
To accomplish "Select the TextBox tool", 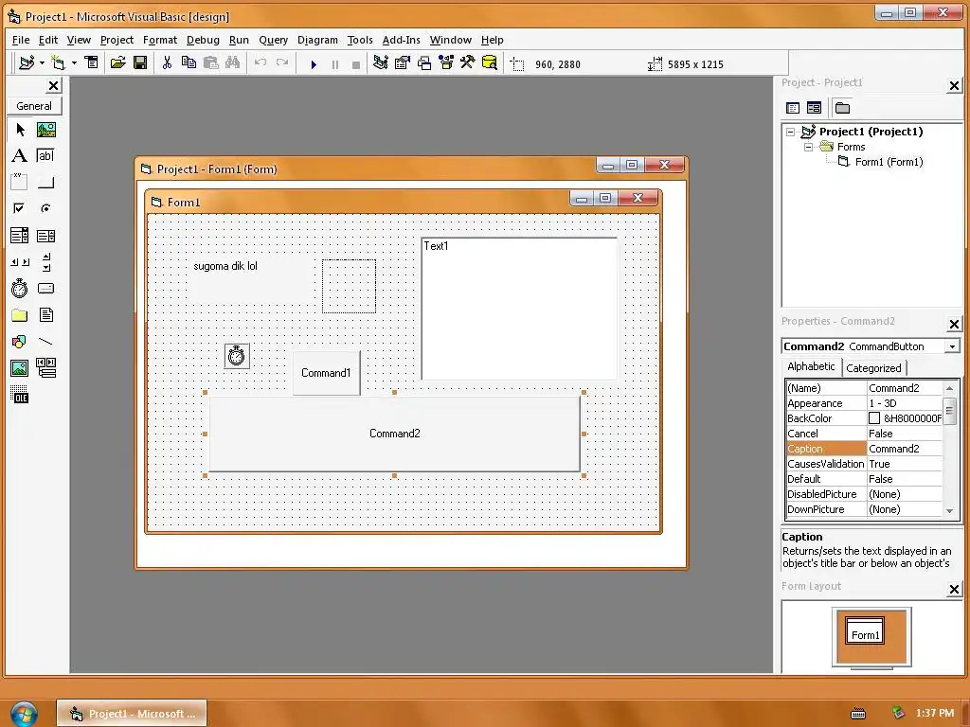I will 45,156.
